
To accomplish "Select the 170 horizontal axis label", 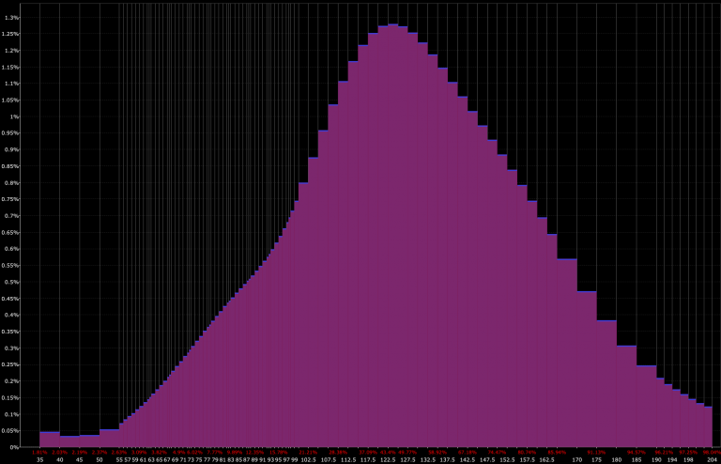I will pos(577,460).
